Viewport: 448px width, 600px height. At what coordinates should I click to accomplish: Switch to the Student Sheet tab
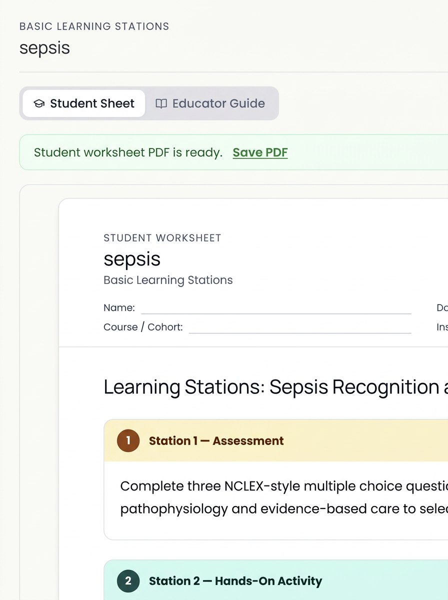84,103
